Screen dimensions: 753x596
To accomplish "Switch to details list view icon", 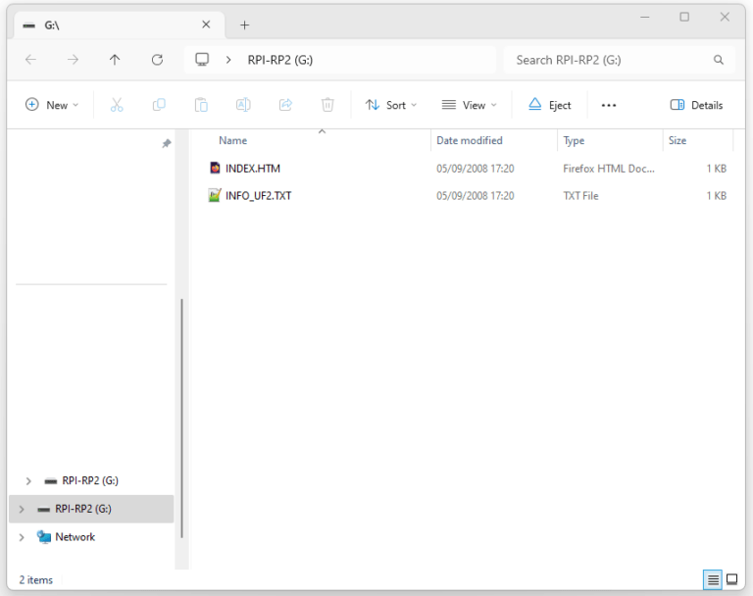I will point(713,579).
